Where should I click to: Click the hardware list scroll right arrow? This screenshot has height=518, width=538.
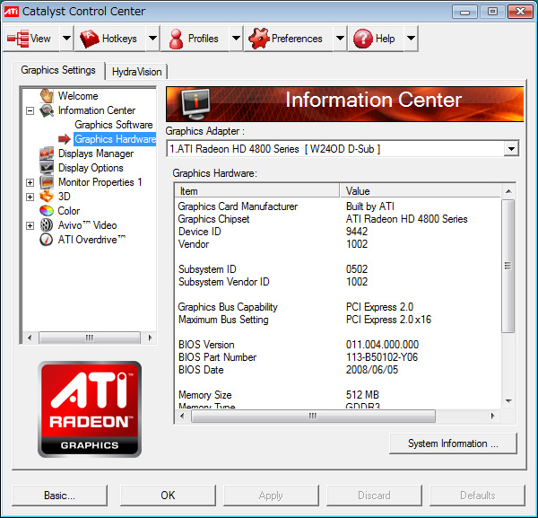pyautogui.click(x=492, y=416)
